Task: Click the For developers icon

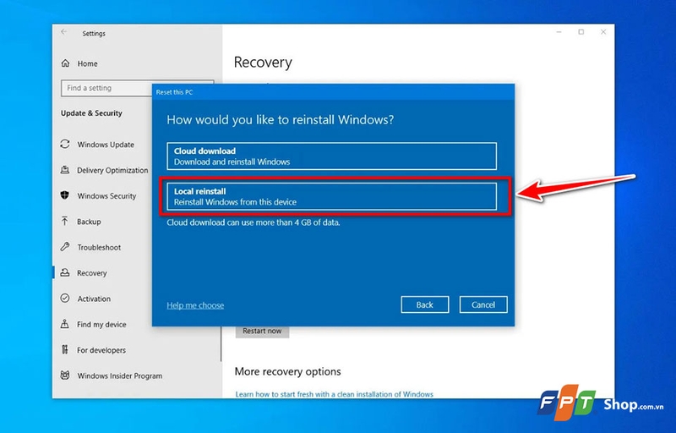Action: (x=65, y=350)
